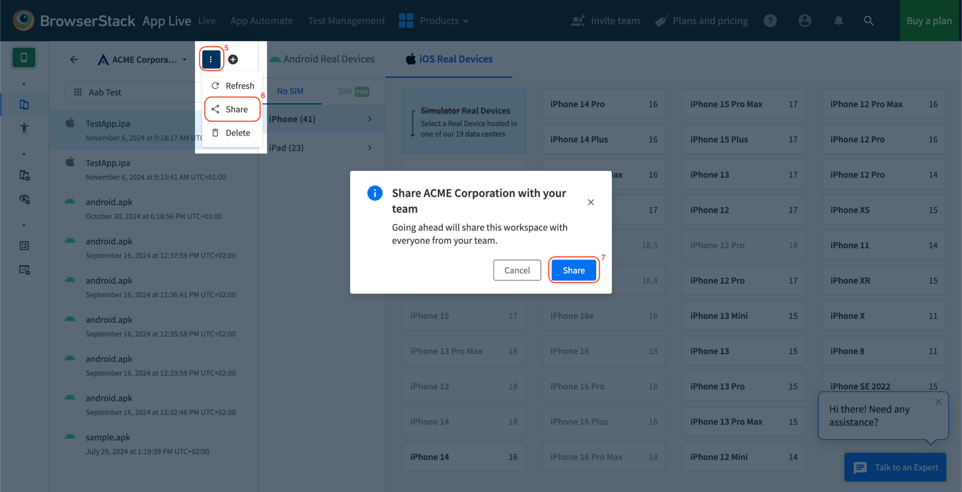
Task: Close the share dialog with X
Action: point(590,202)
